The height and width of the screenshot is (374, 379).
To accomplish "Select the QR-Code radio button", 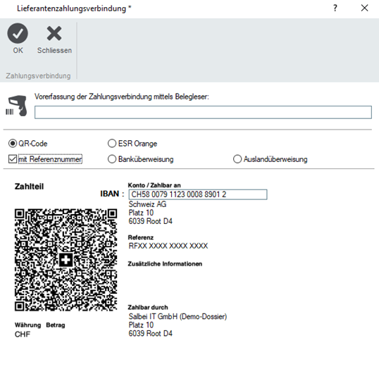I will point(13,144).
